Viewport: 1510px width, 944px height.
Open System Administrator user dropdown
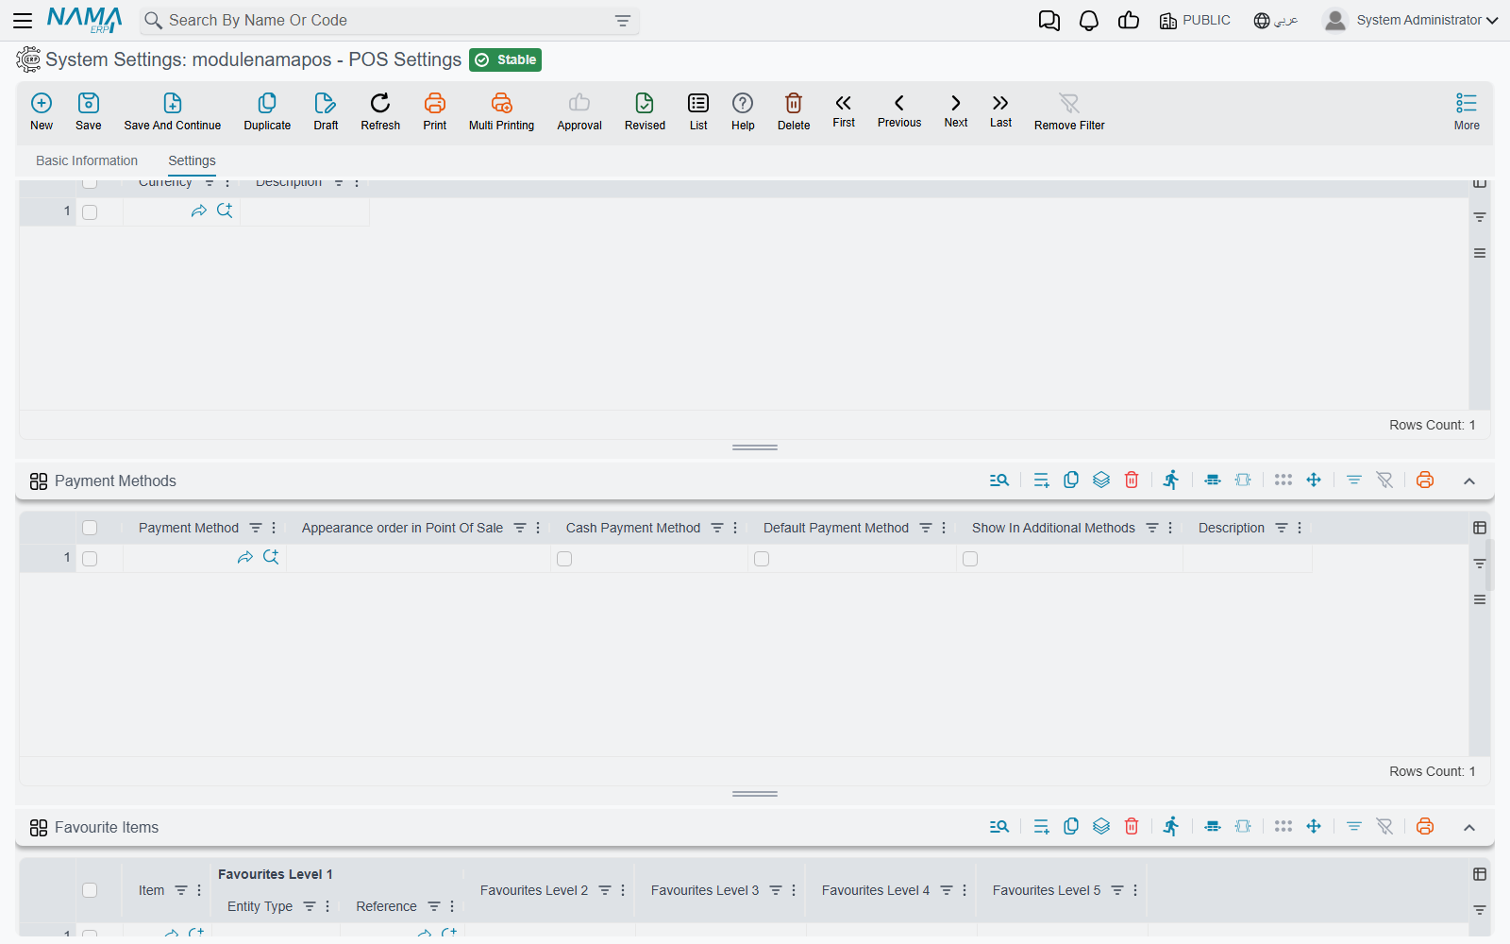1411,20
